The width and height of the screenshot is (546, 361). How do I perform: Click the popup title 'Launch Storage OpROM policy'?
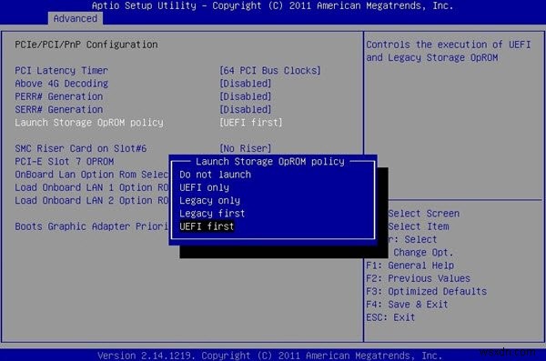point(270,162)
